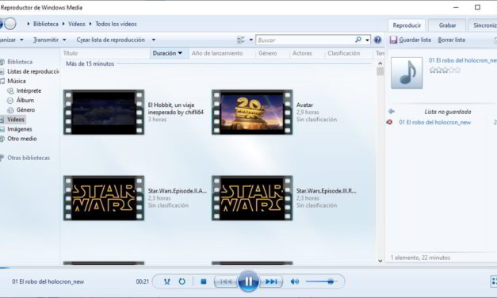Open view options dropdown arrow
Viewport: 497px width, 298px height.
click(x=250, y=40)
